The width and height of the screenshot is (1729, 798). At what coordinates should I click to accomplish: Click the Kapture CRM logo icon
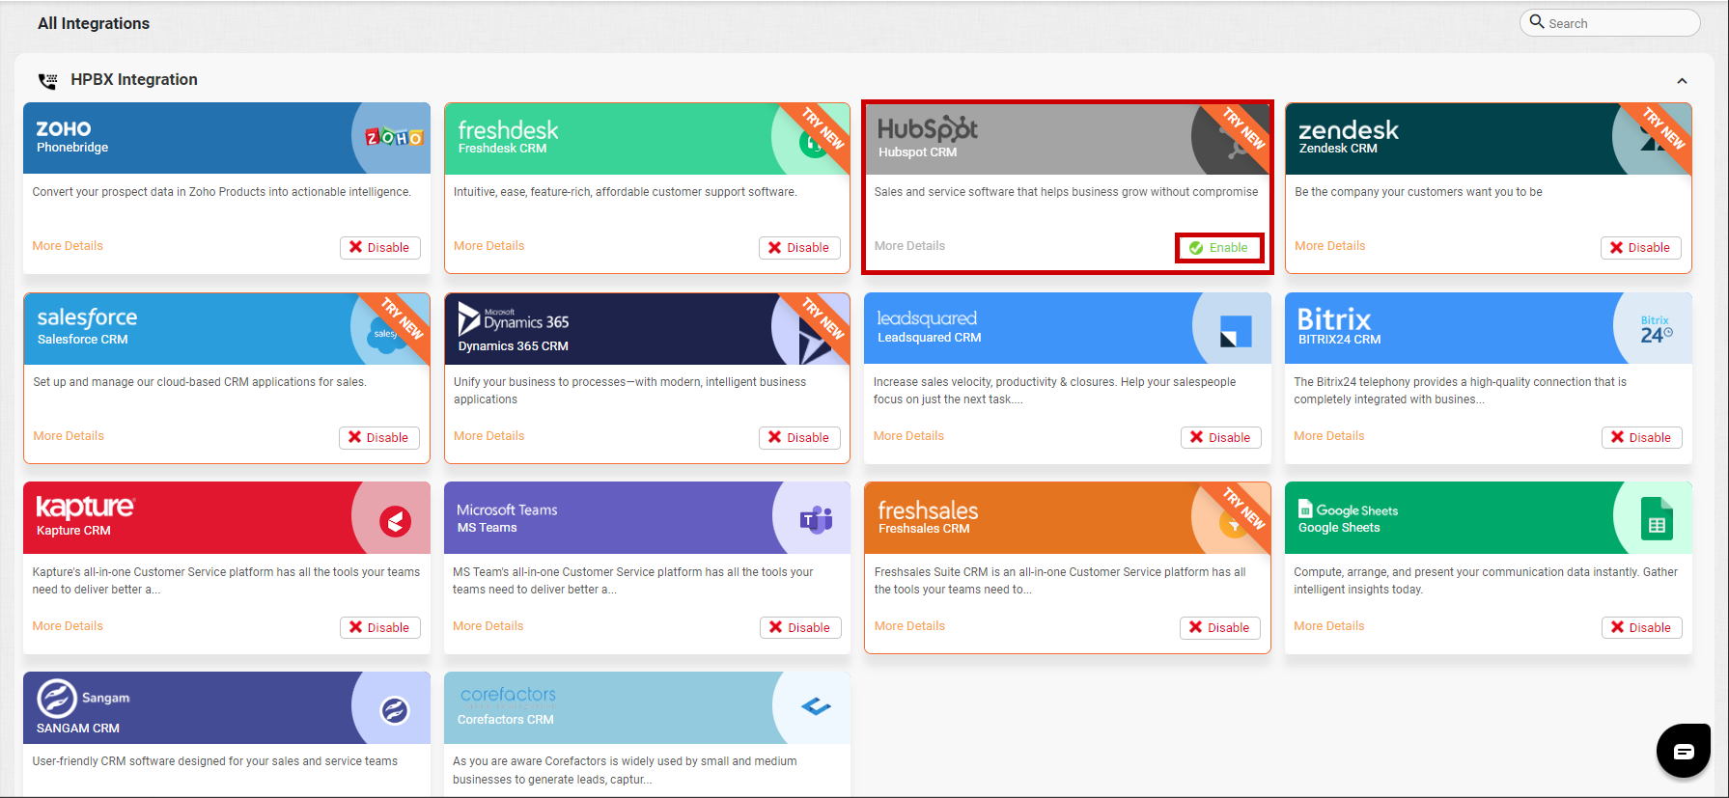coord(394,521)
